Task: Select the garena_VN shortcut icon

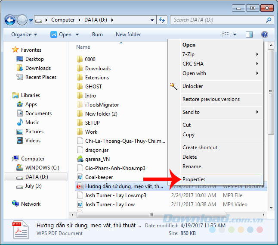Action: [x=80, y=159]
